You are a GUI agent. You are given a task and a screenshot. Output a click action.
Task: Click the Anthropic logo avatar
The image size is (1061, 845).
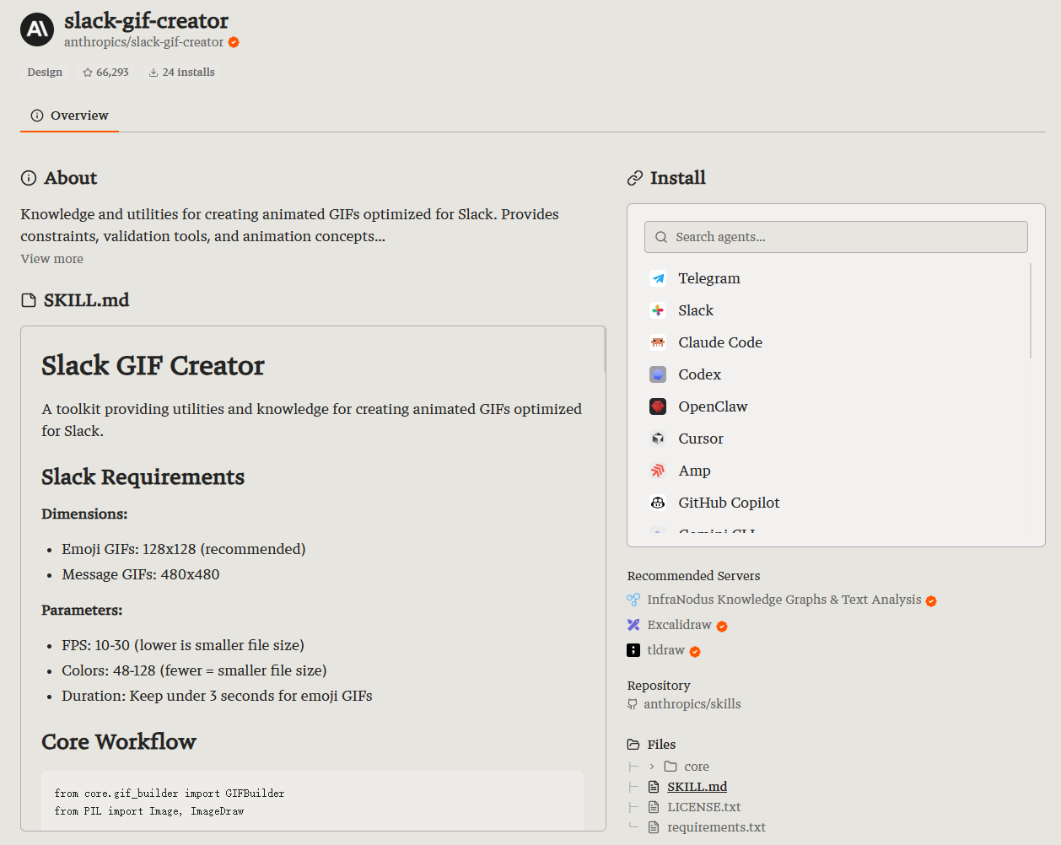point(37,30)
